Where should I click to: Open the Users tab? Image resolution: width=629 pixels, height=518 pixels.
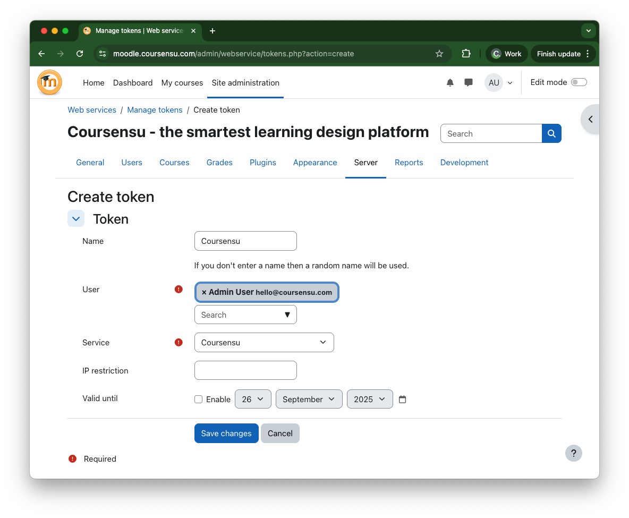click(x=132, y=163)
